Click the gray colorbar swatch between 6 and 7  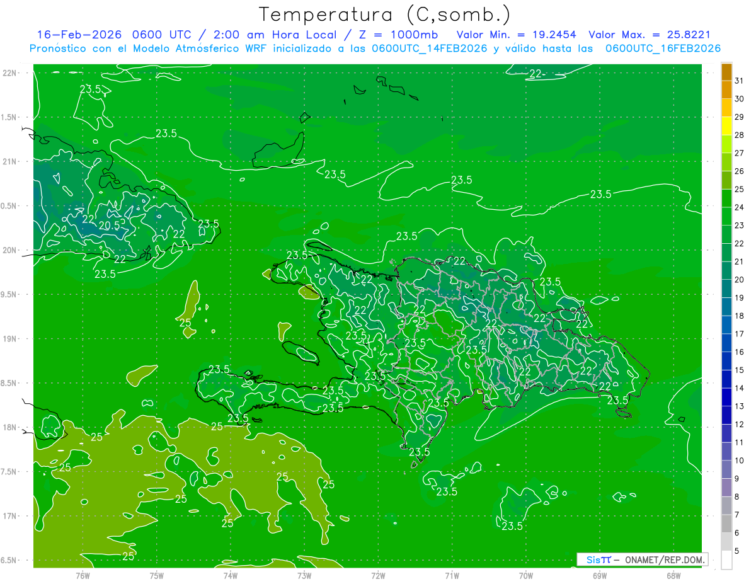[726, 524]
